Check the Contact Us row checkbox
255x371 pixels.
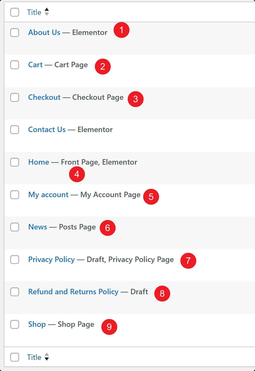(x=15, y=130)
